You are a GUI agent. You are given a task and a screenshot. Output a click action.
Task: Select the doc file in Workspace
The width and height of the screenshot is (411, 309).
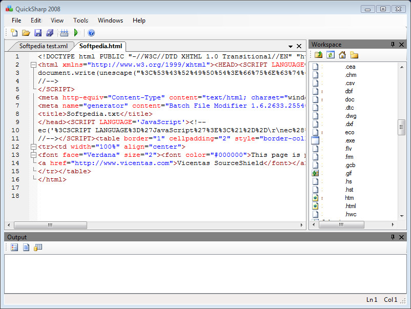(x=350, y=99)
